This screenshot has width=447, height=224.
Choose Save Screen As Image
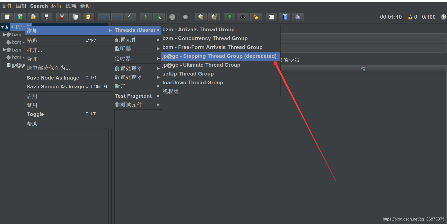(x=69, y=86)
